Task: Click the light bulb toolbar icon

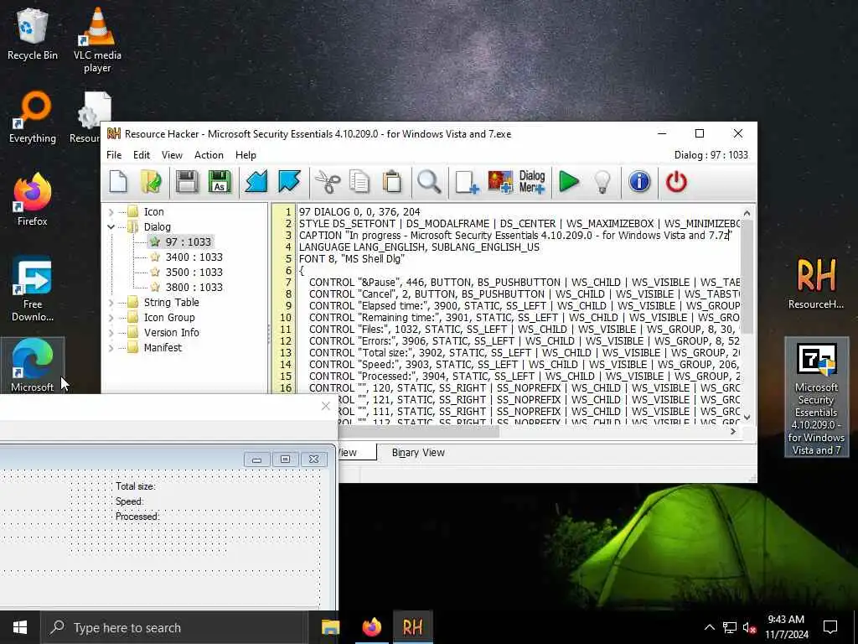Action: [602, 182]
